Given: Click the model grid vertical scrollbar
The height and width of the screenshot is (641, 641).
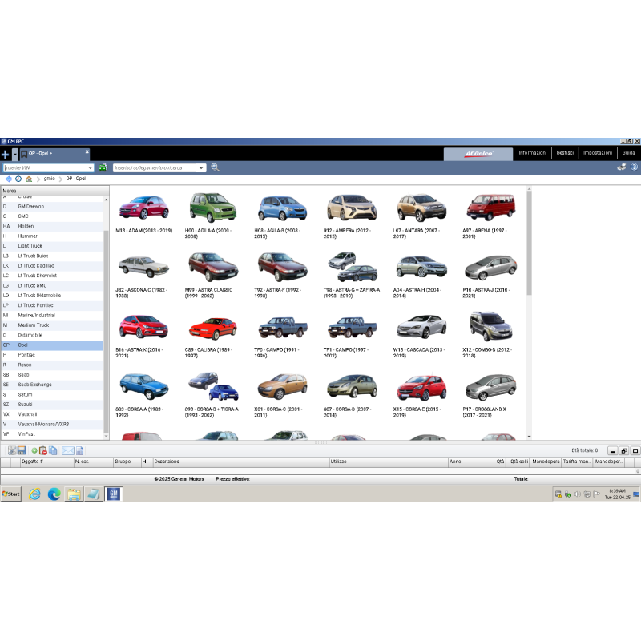Looking at the screenshot, I should 529,244.
